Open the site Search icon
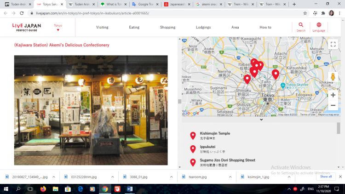345x194 pixels. [301, 27]
